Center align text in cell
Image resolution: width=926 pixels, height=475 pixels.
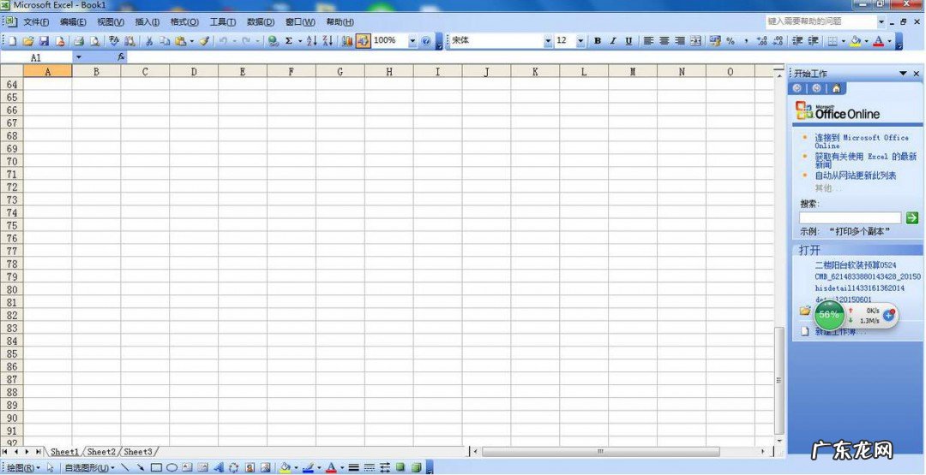pos(664,41)
